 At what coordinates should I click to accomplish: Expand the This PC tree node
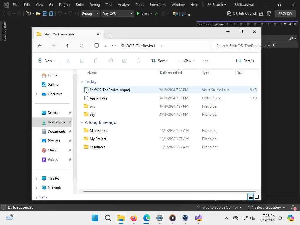37,178
